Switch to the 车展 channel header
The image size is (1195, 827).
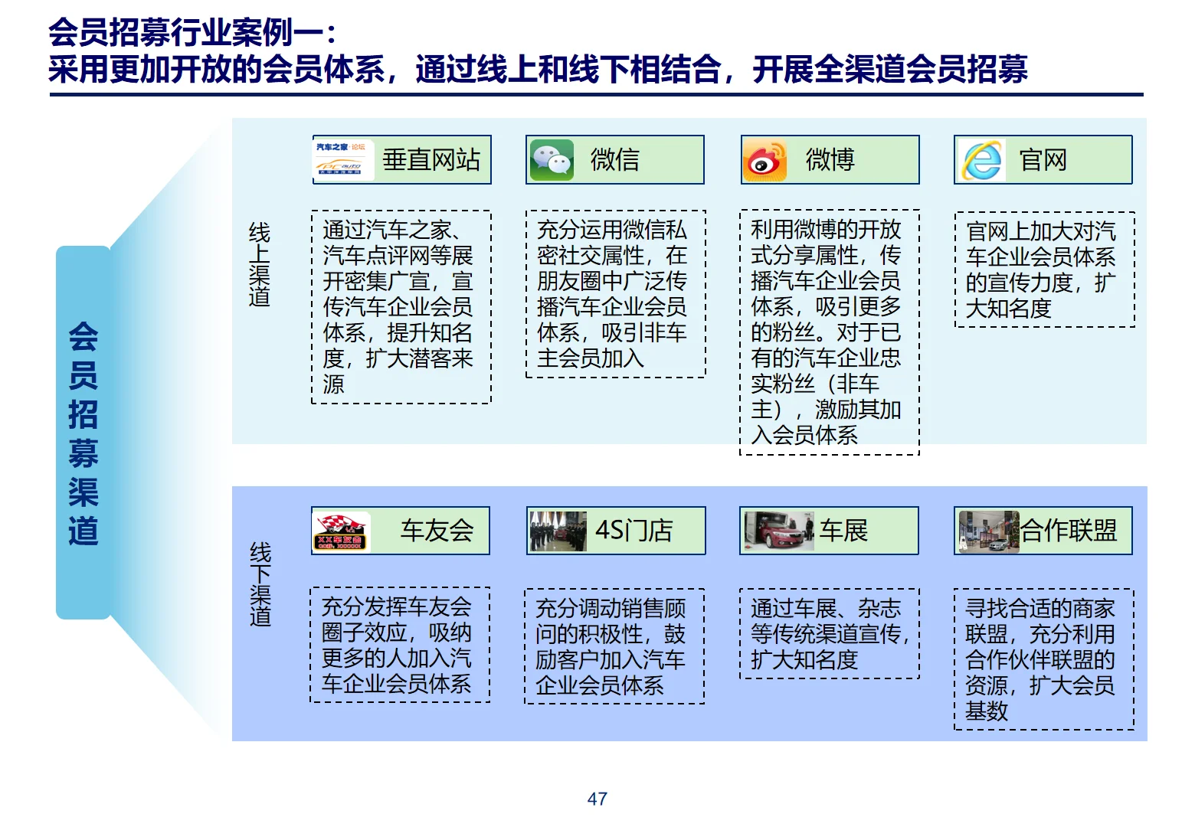coord(829,530)
